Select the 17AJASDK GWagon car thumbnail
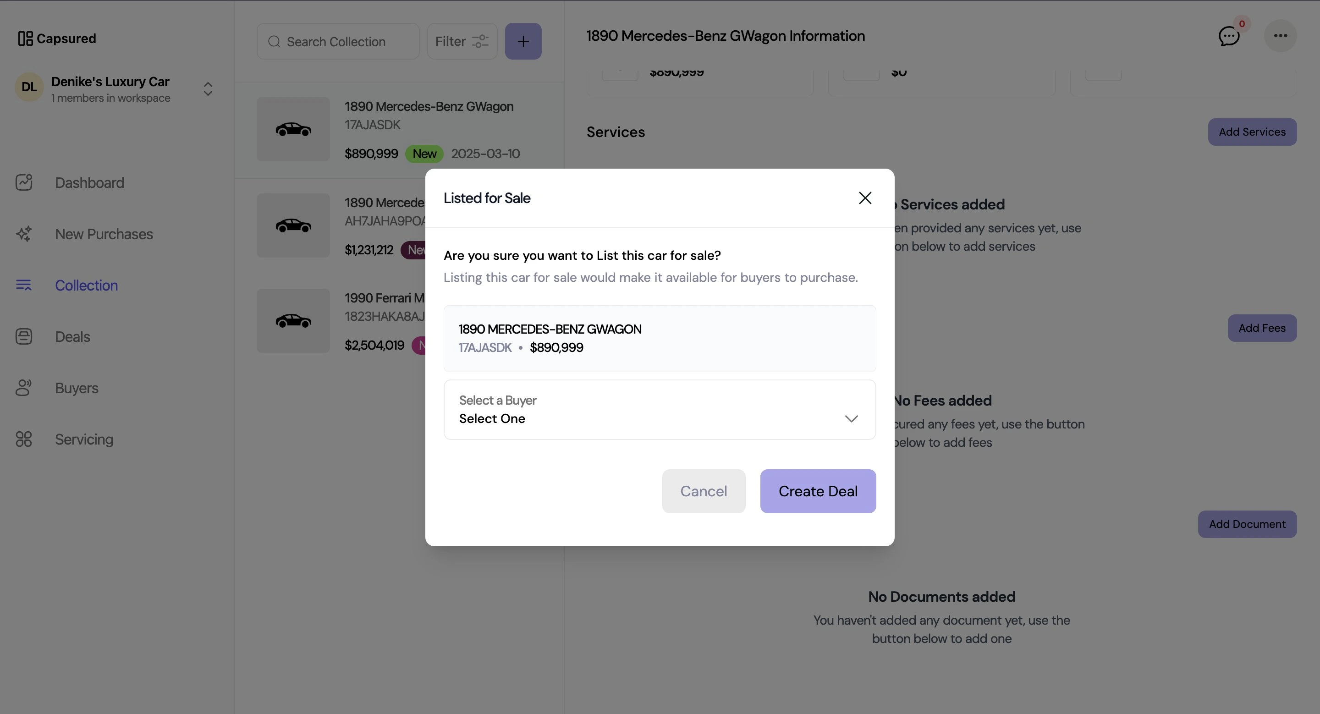The height and width of the screenshot is (714, 1320). tap(293, 129)
